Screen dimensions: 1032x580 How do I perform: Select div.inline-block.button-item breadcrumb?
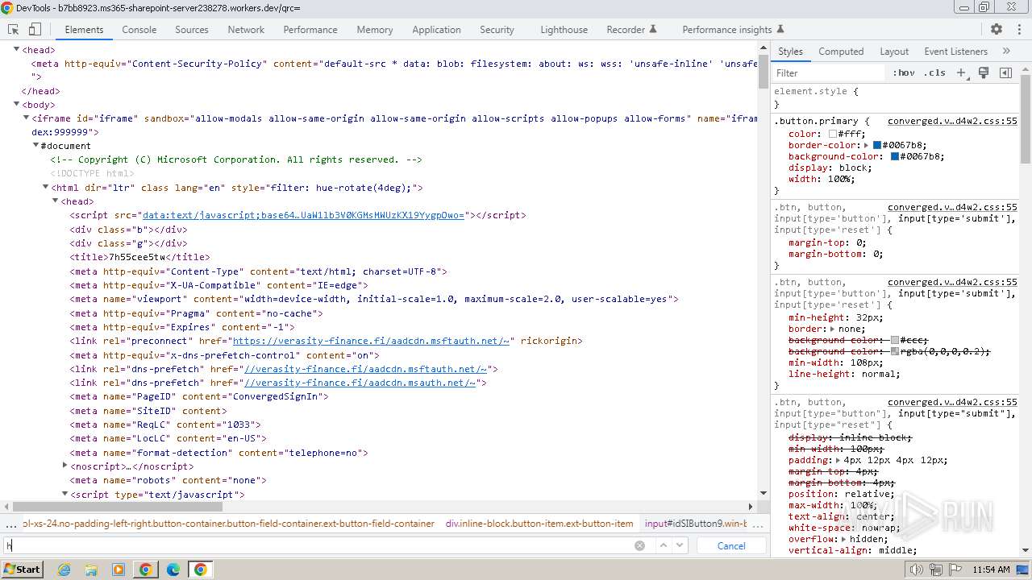pyautogui.click(x=539, y=524)
